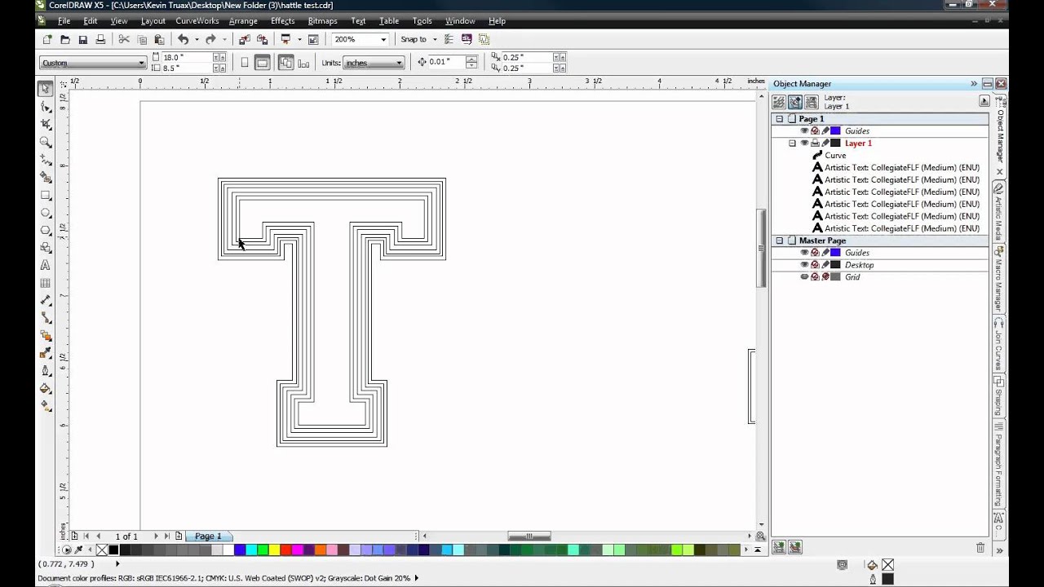Click the Paste clipboard icon

[x=159, y=39]
